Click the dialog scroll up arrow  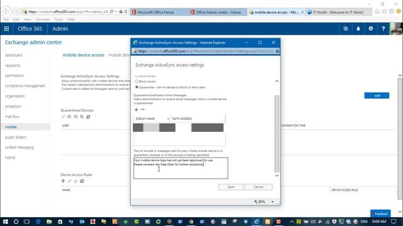pyautogui.click(x=277, y=81)
